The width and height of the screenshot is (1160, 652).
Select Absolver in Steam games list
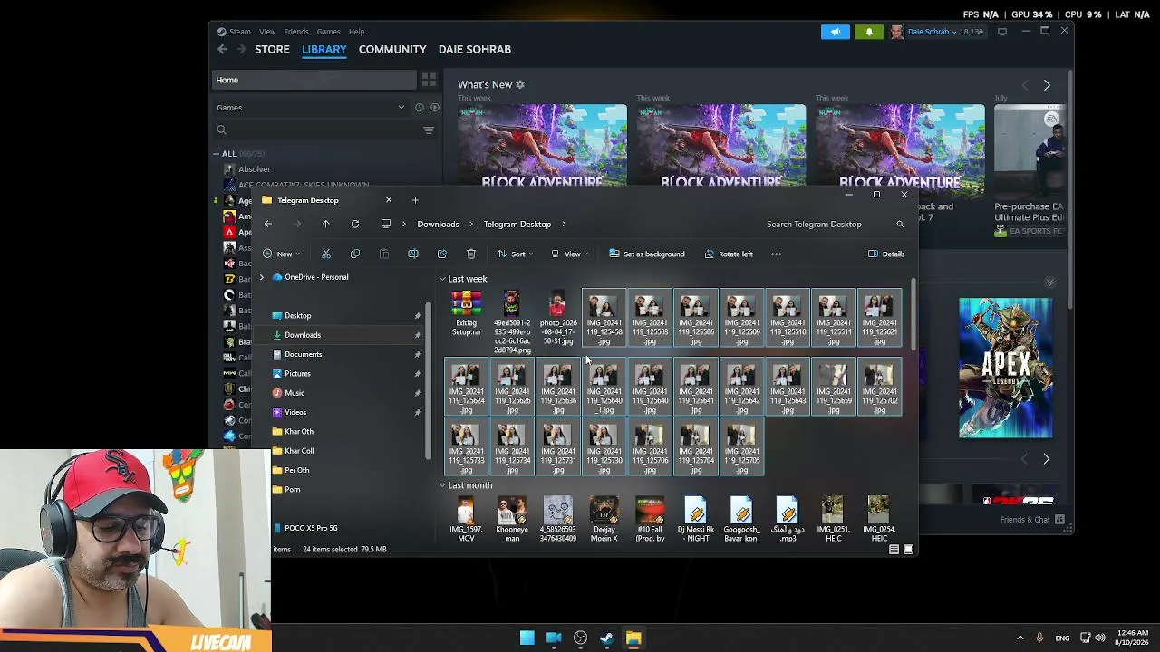(254, 169)
